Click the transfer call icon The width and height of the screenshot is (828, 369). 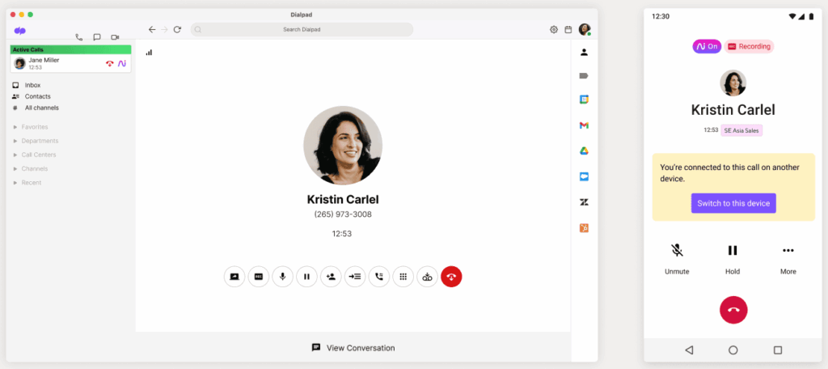click(355, 277)
